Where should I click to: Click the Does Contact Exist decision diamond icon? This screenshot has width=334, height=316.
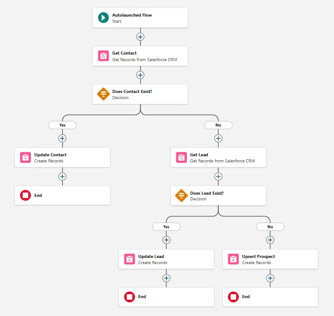pyautogui.click(x=103, y=94)
